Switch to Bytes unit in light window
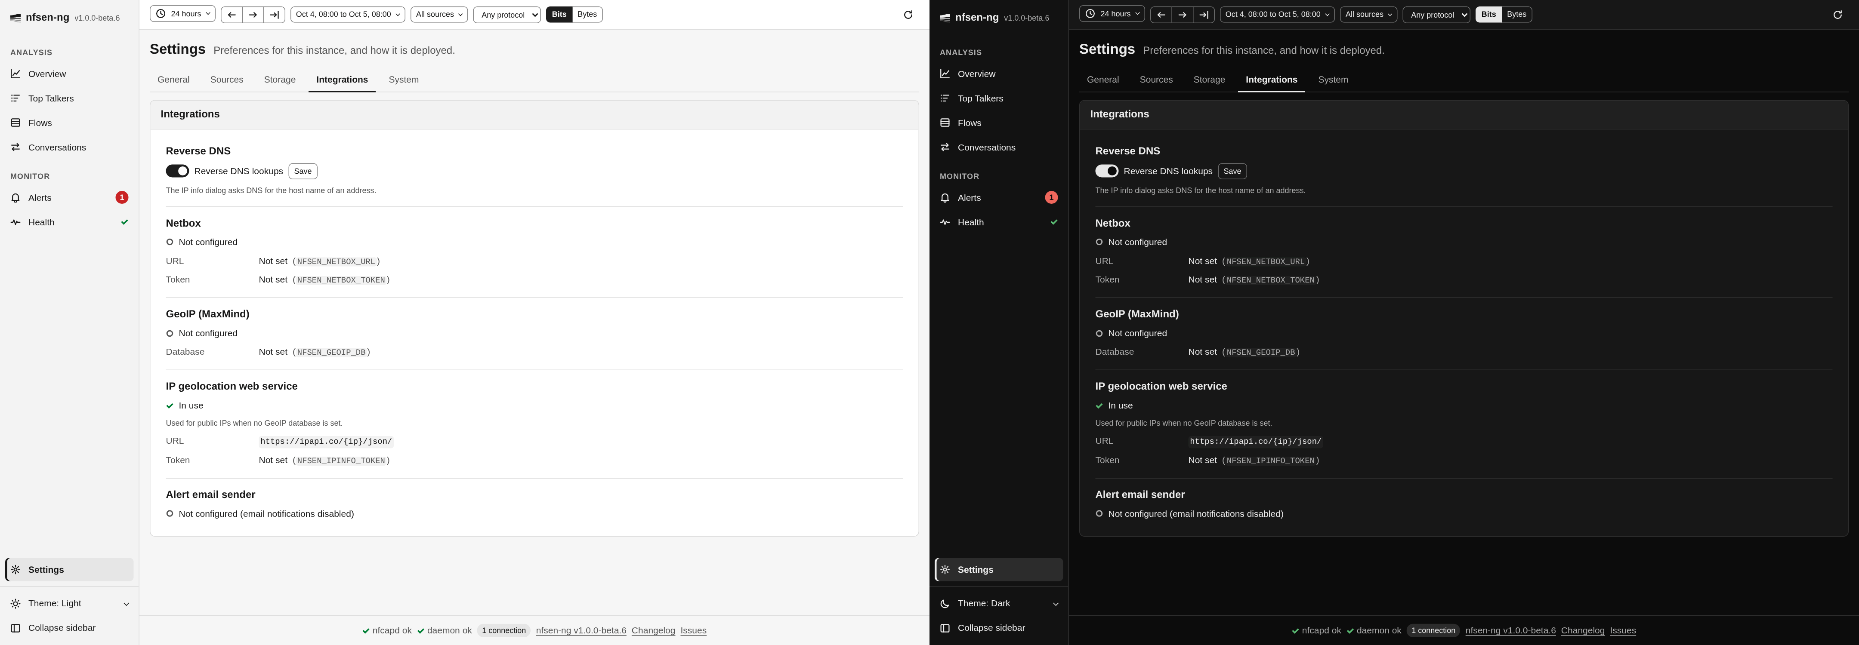 coord(587,15)
